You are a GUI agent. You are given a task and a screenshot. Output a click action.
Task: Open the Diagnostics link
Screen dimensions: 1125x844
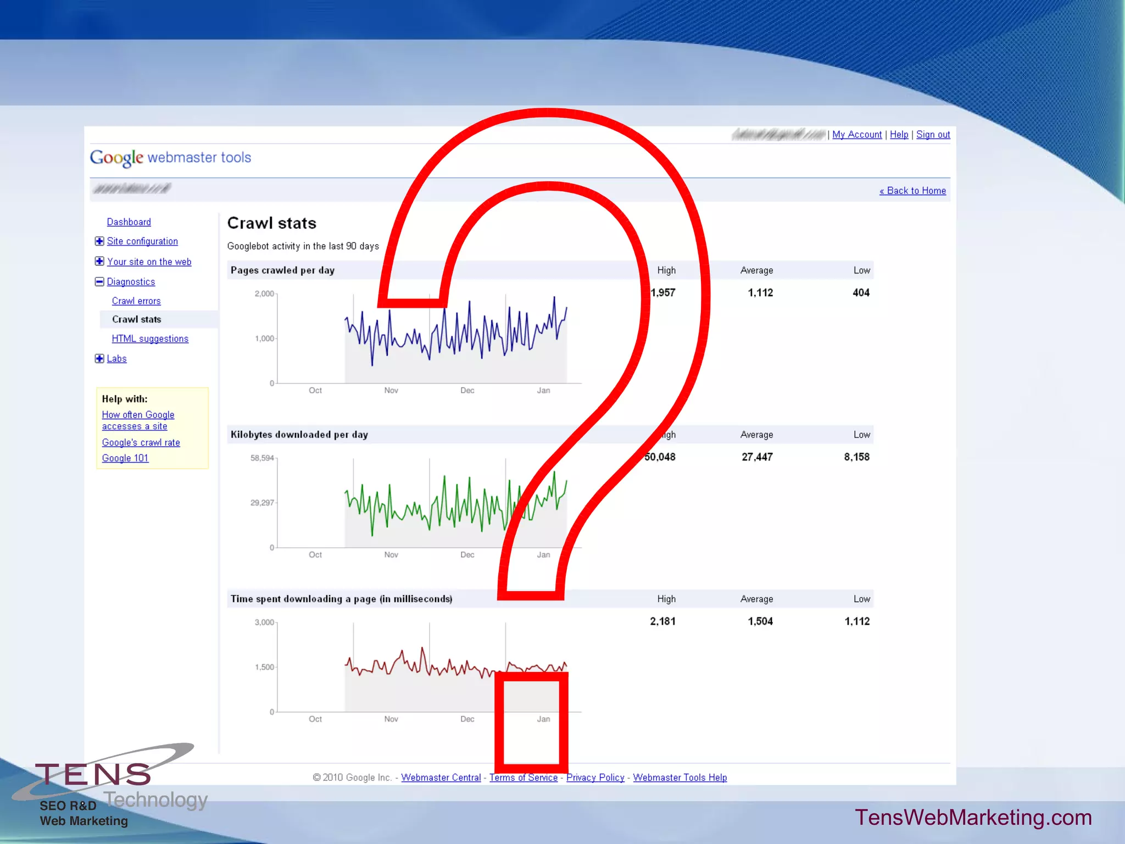[131, 282]
